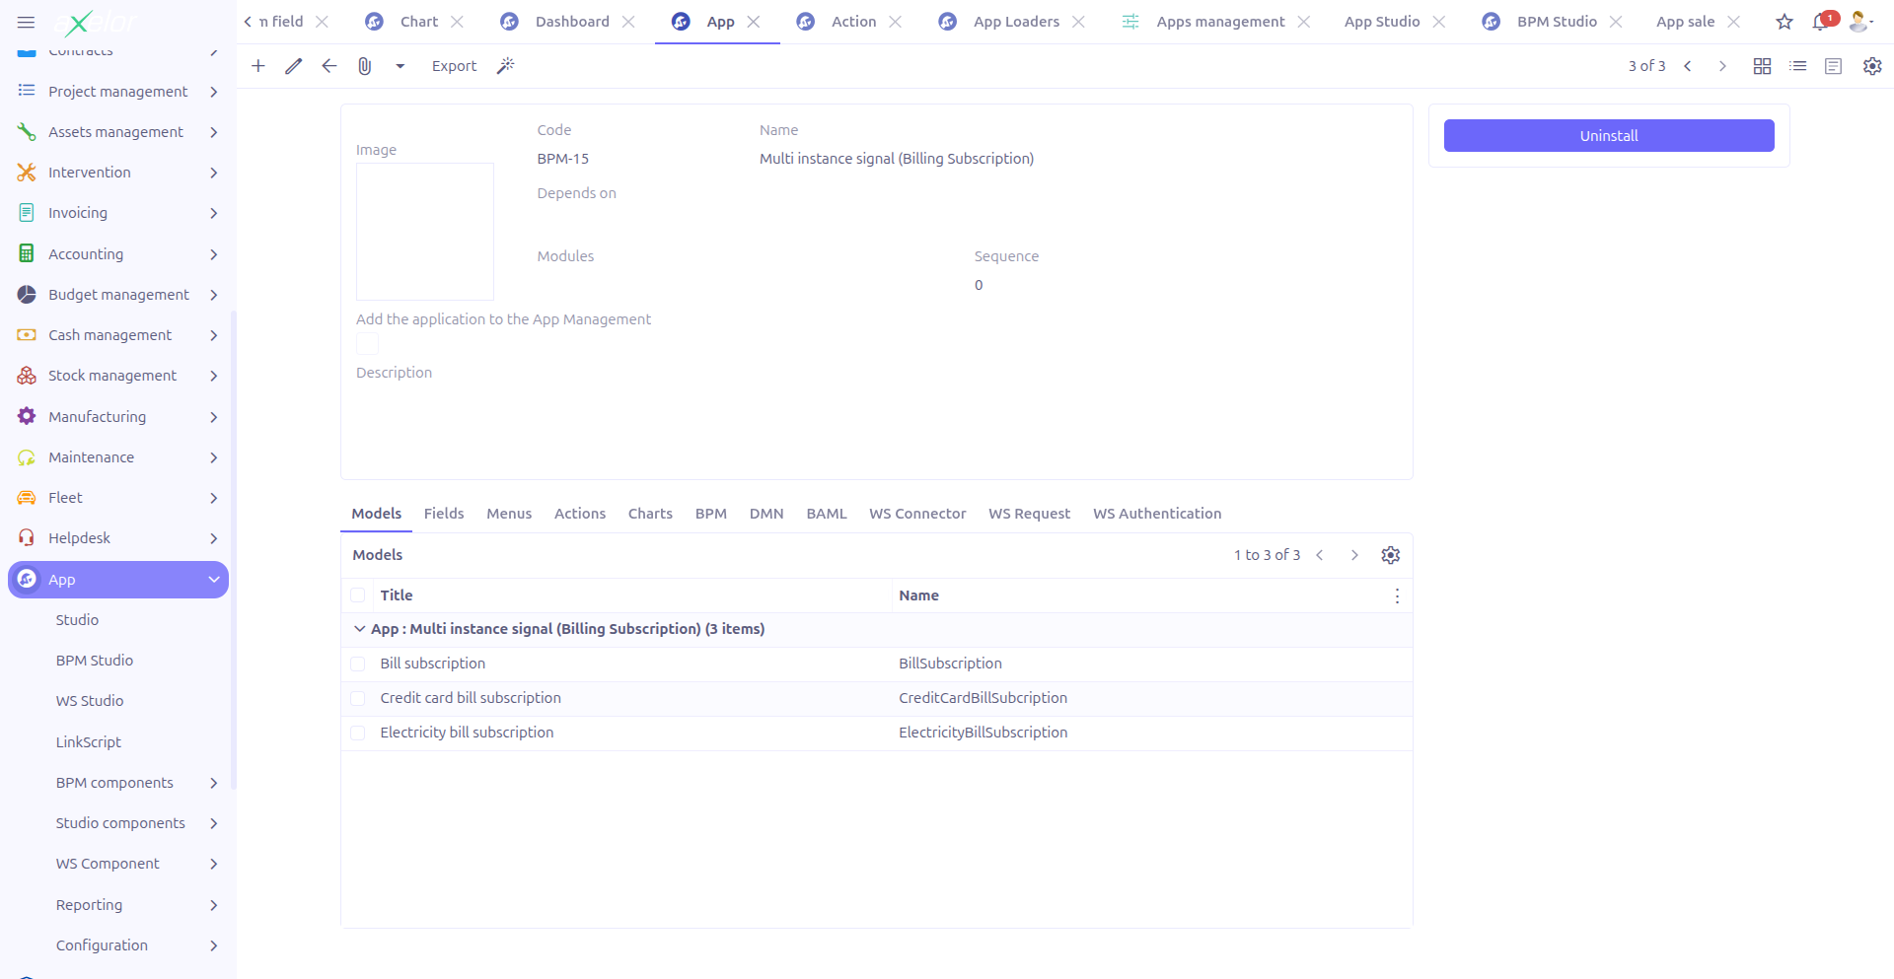The height and width of the screenshot is (979, 1894).
Task: Open notifications bell icon
Action: [1820, 22]
